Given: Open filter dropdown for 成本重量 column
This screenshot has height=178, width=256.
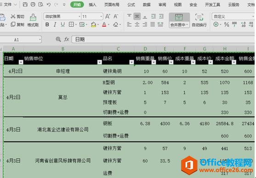Looking at the screenshot, I should pyautogui.click(x=193, y=62).
